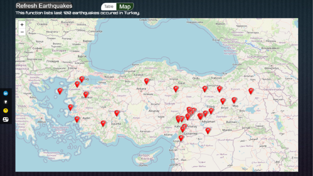Click marker in the northern Aegean Sea

(x=60, y=91)
